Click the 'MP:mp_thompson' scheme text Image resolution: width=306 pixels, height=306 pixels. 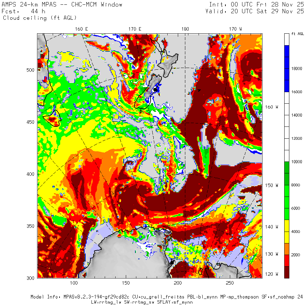(239, 297)
